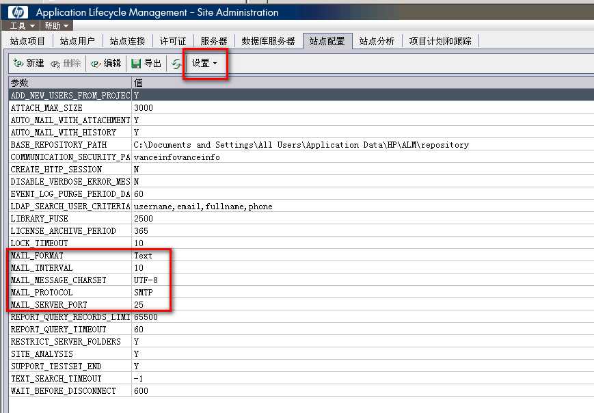Viewport: 594px width, 413px height.
Task: Open the 设置 dropdown in toolbar
Action: (x=204, y=63)
